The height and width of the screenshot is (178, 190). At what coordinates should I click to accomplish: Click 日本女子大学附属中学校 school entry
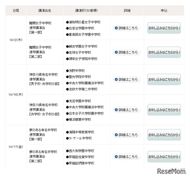click(x=85, y=114)
